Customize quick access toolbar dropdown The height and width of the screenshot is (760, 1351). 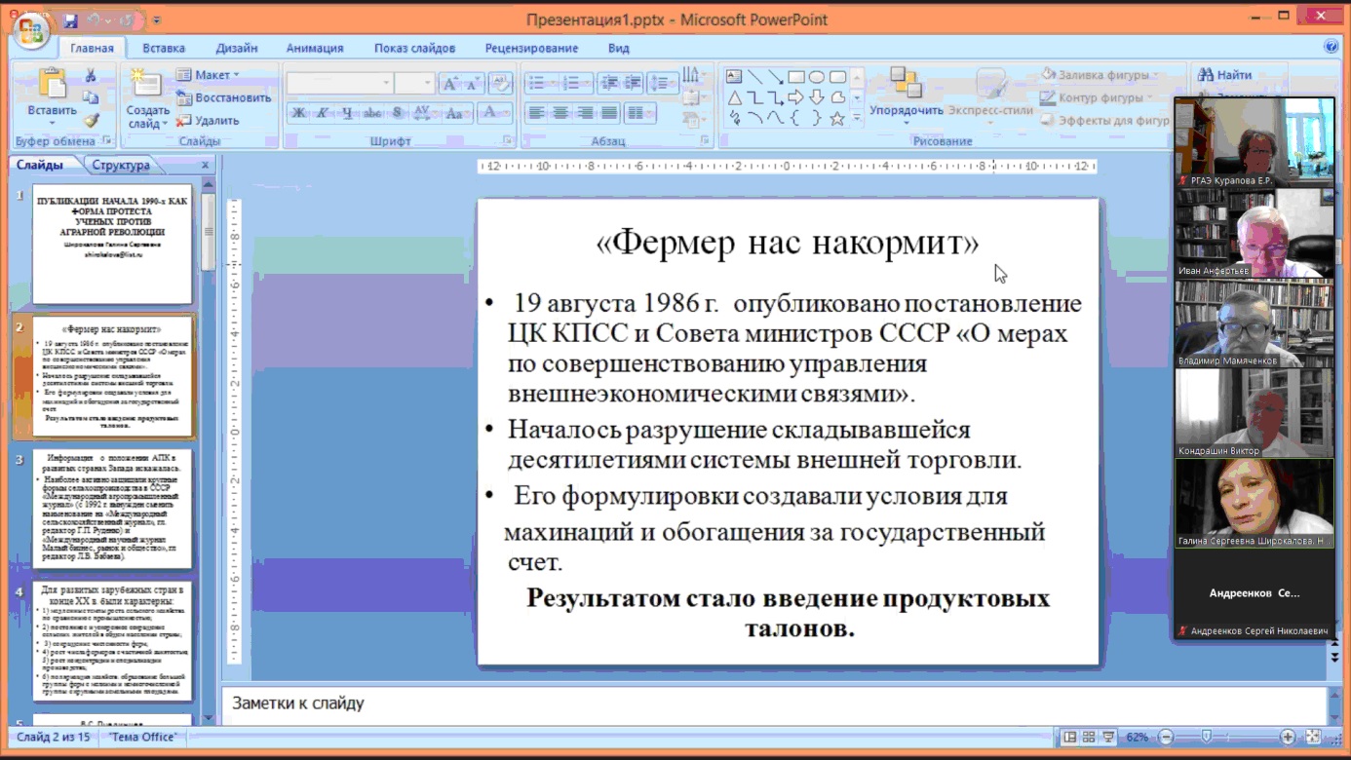[x=157, y=19]
